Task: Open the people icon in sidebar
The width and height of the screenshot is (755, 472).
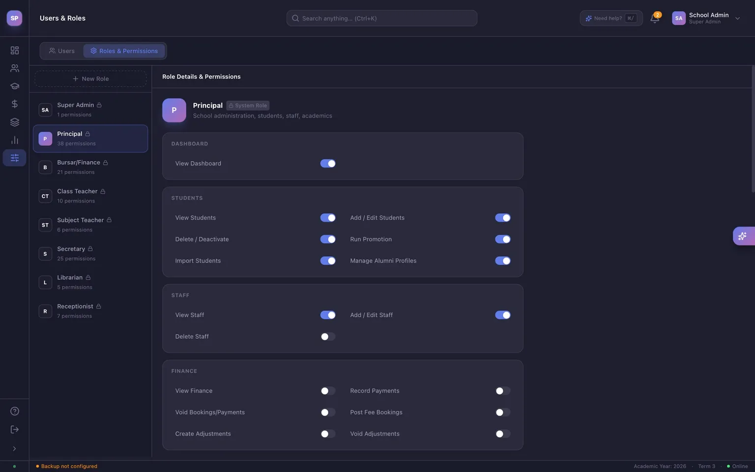Action: point(15,68)
